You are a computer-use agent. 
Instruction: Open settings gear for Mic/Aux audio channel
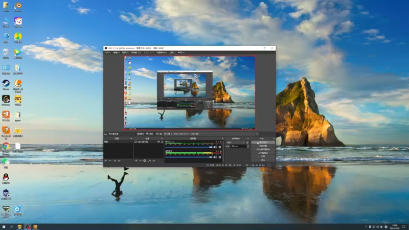(x=220, y=147)
